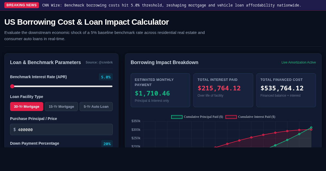Viewport: 326px width, 171px height.
Task: Click the 20% down payment badge
Action: [107, 144]
